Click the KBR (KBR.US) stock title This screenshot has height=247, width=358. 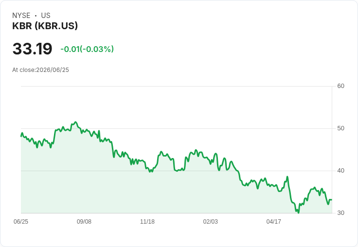[45, 26]
